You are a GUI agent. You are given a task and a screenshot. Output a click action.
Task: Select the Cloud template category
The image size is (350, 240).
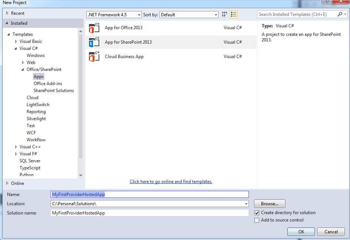click(32, 98)
